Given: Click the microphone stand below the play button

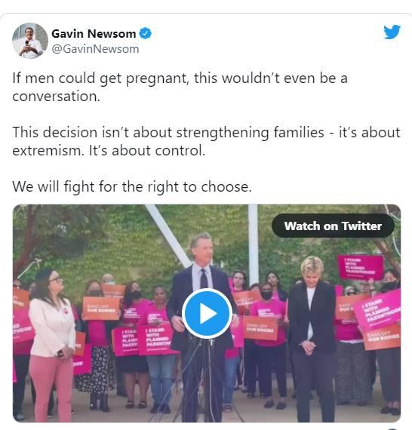Looking at the screenshot, I should coord(206,379).
